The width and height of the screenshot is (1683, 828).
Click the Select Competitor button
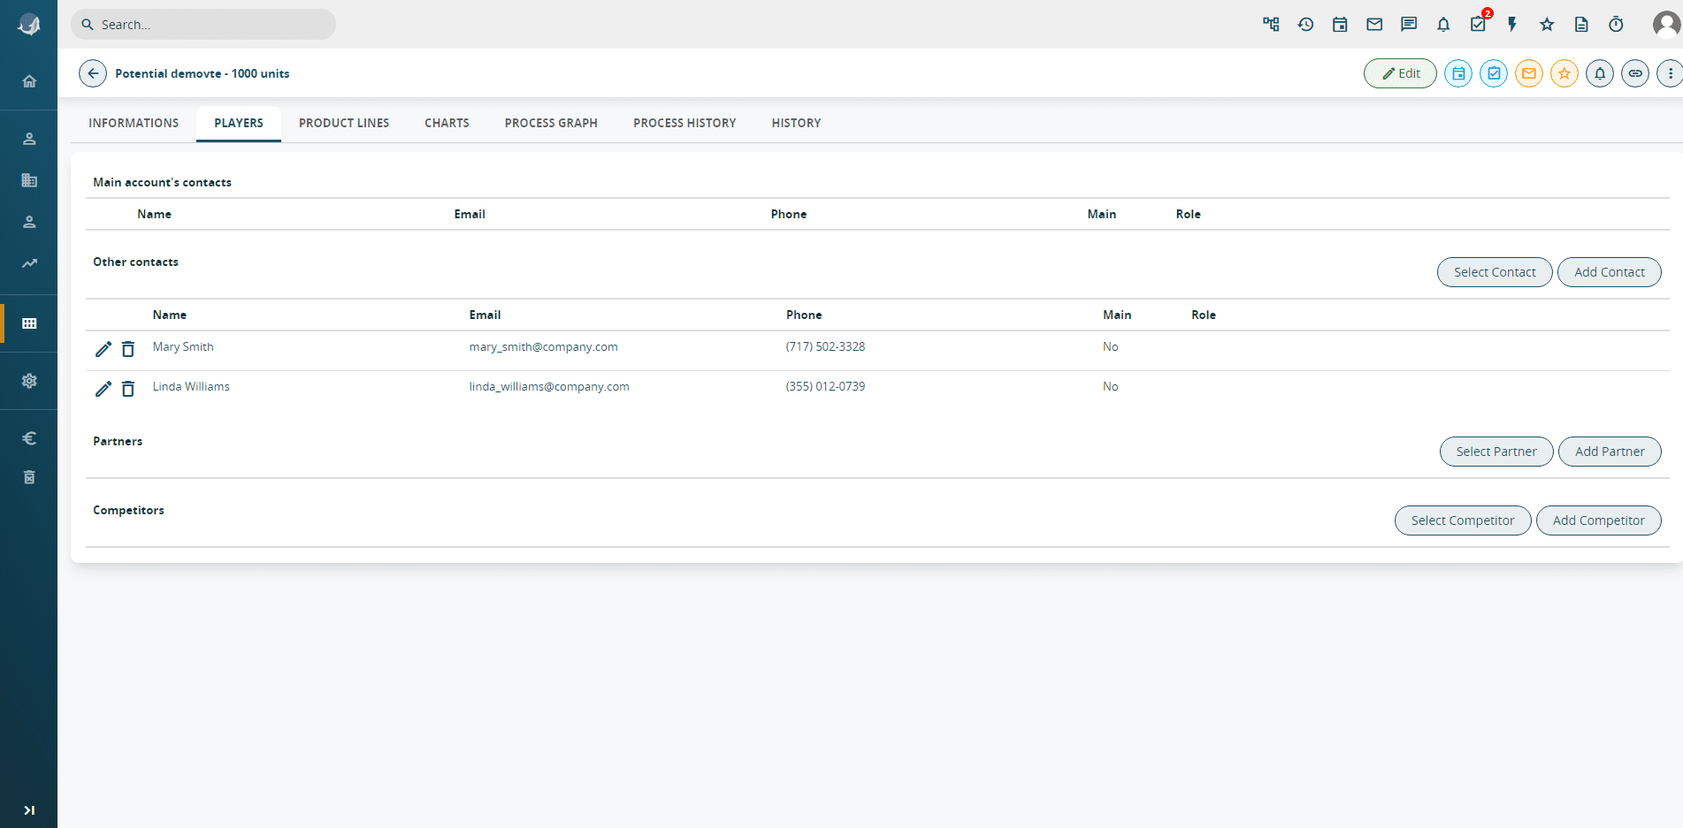click(1463, 520)
